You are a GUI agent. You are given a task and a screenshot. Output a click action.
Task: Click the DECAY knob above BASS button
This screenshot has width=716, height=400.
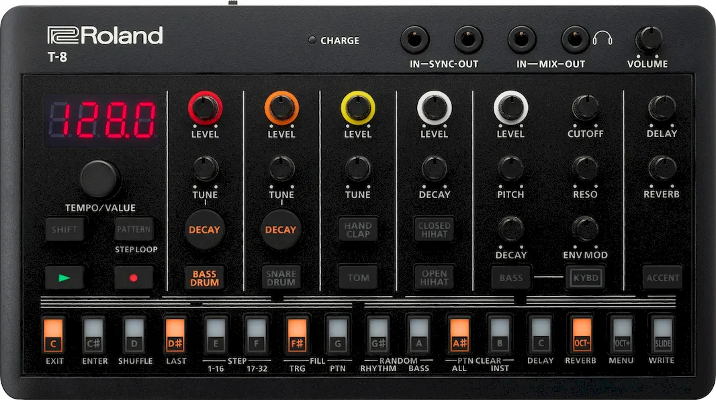click(510, 229)
